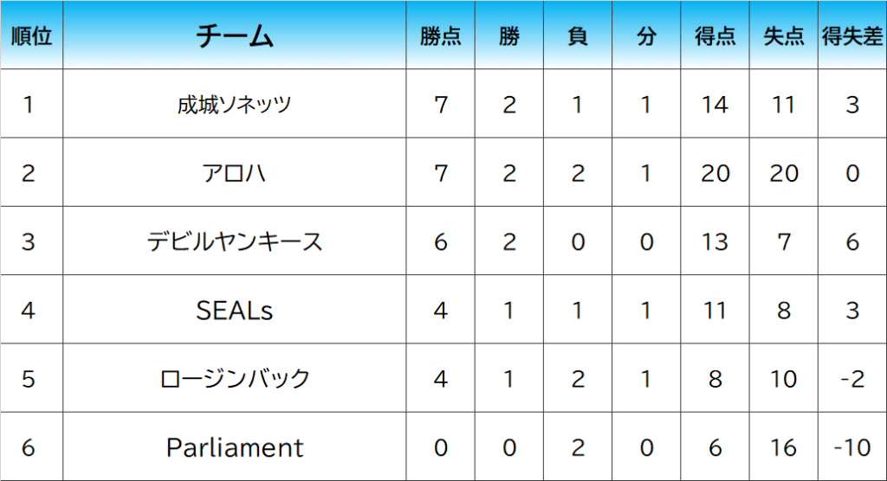Click the 勝 wins column header
This screenshot has height=481, width=887.
(509, 36)
